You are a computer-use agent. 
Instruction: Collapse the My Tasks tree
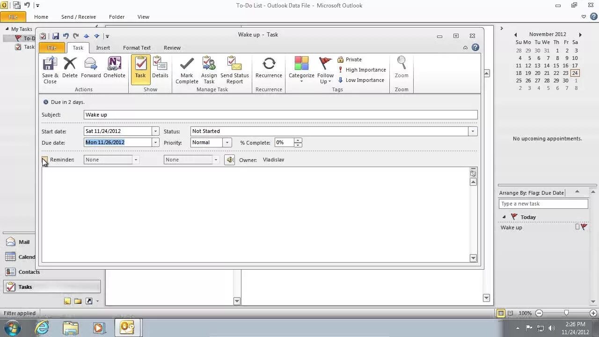click(7, 29)
